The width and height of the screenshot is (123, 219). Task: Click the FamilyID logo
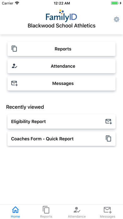[x=61, y=16]
